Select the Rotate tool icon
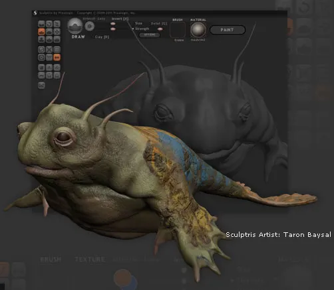The height and width of the screenshot is (290, 334). (49, 24)
